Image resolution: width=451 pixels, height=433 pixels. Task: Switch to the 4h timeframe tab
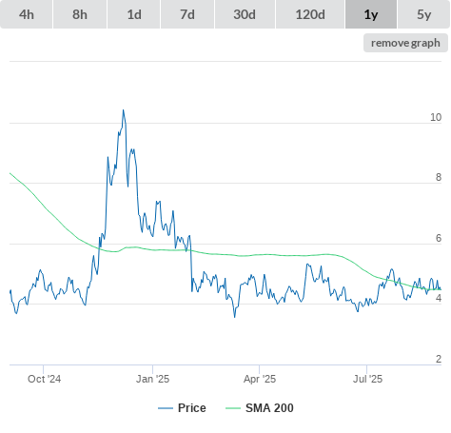tap(27, 14)
